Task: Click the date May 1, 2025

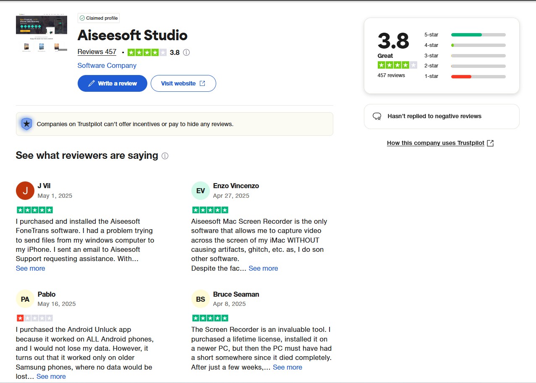Action: (55, 196)
